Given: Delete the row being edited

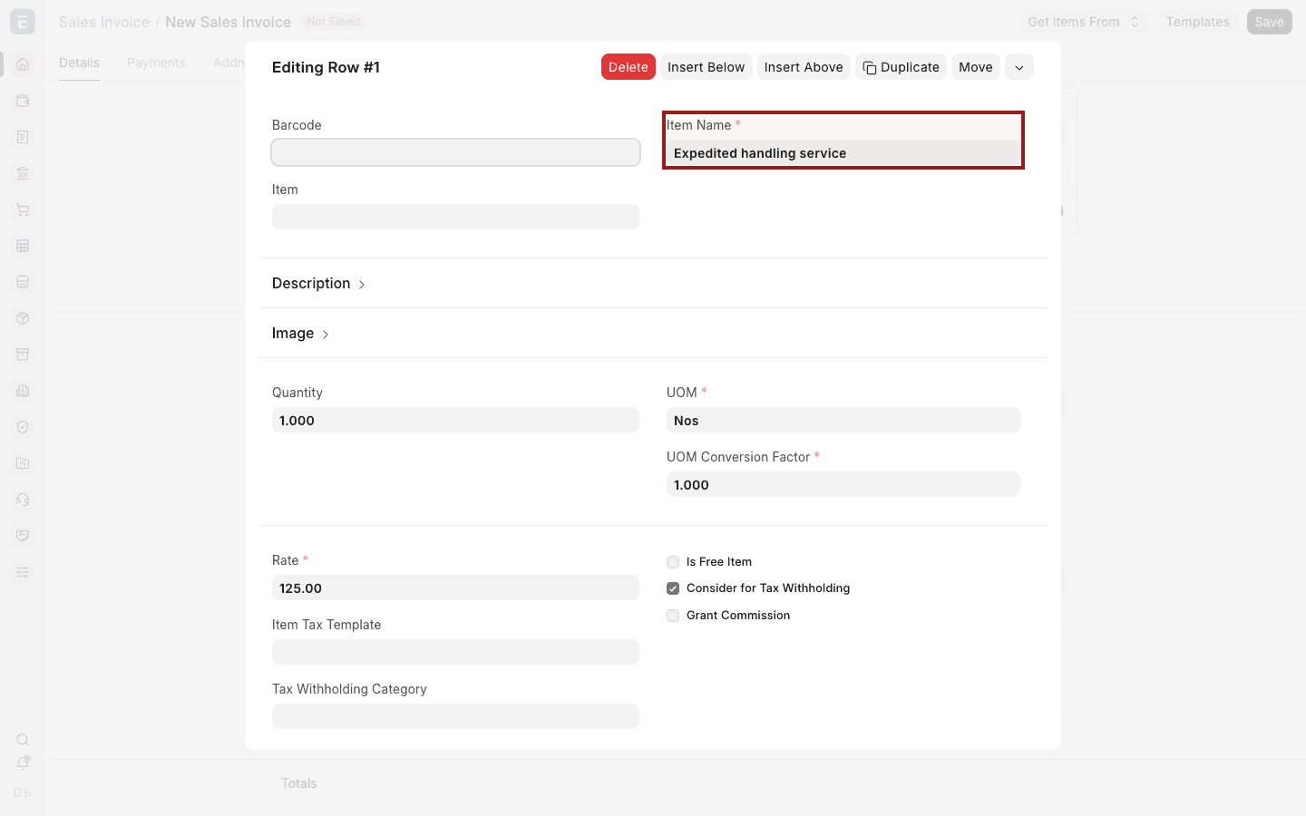Looking at the screenshot, I should click(629, 67).
